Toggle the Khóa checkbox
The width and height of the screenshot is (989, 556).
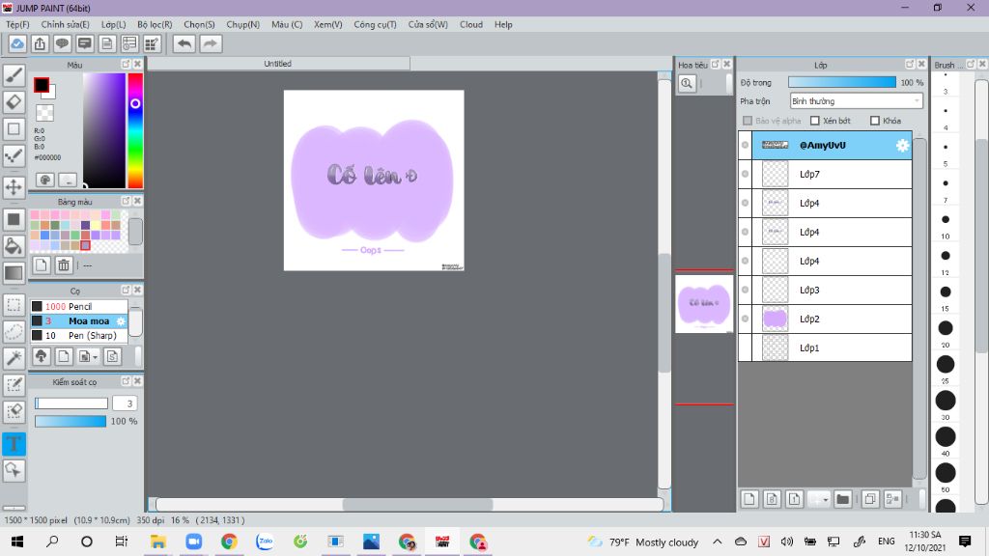click(x=875, y=121)
